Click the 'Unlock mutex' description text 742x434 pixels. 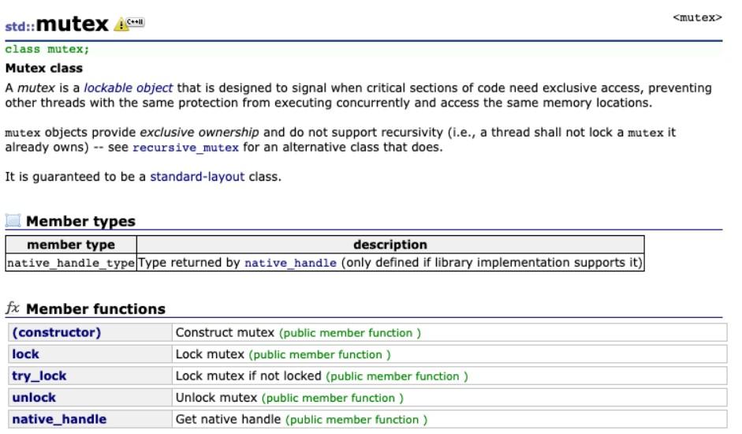point(216,398)
